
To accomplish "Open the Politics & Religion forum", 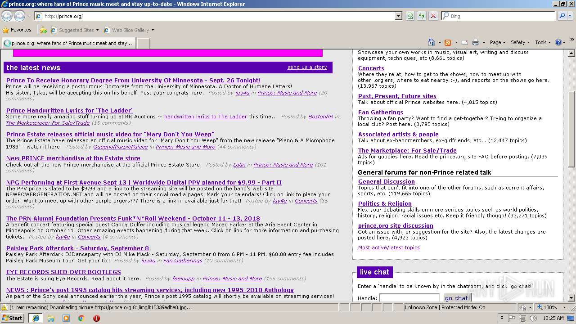I will pos(385,203).
